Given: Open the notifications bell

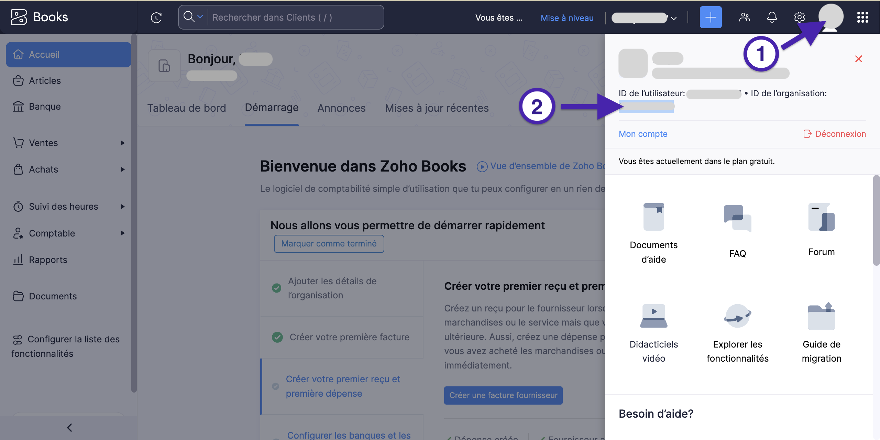Looking at the screenshot, I should pyautogui.click(x=772, y=17).
